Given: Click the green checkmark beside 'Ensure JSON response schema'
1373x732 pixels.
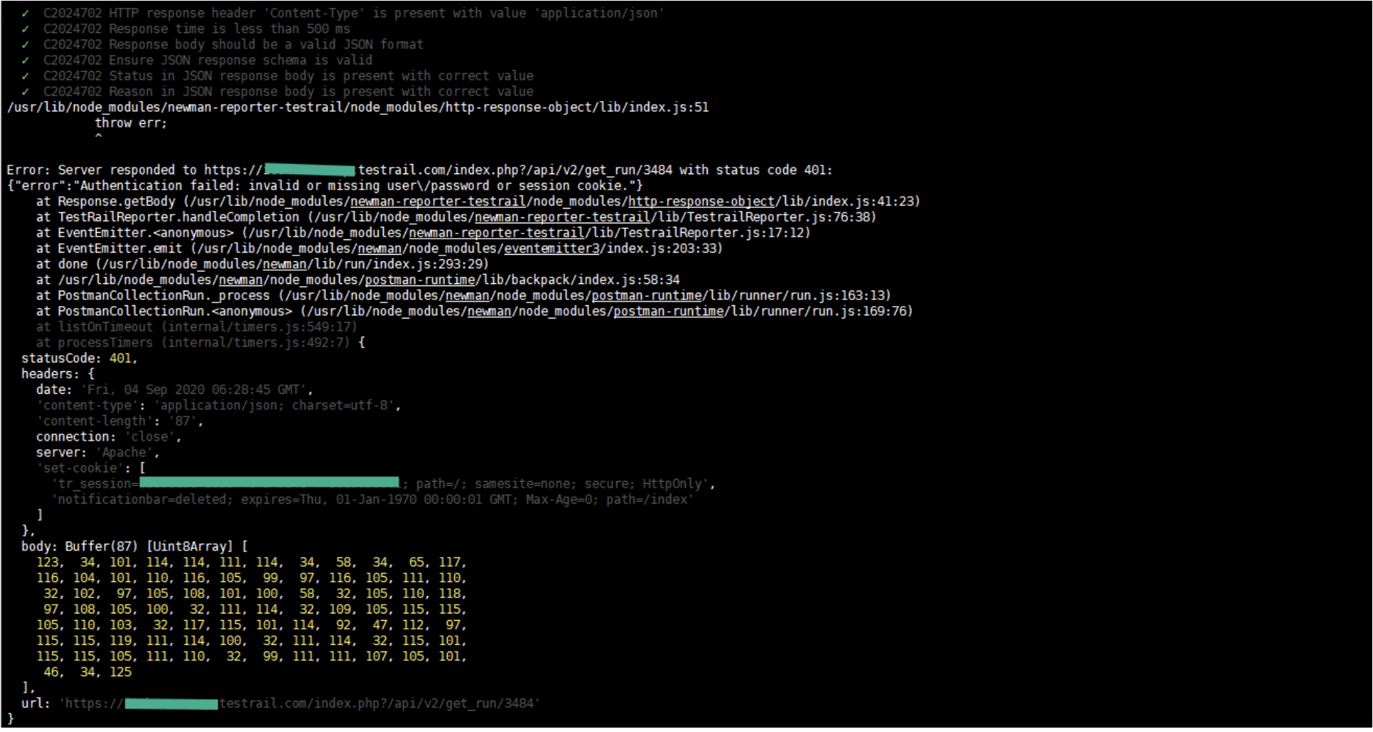Looking at the screenshot, I should point(26,61).
